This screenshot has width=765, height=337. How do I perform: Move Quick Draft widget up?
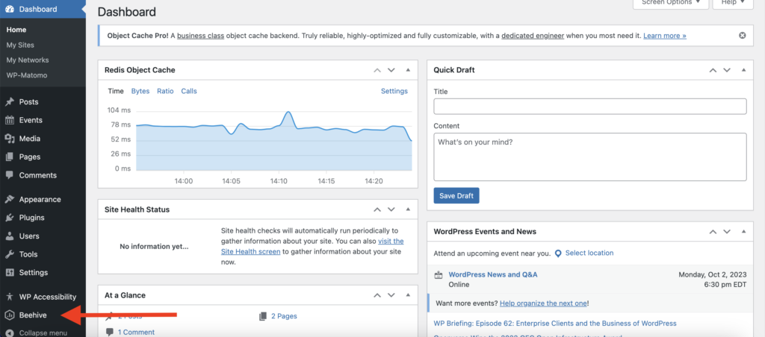pos(713,70)
